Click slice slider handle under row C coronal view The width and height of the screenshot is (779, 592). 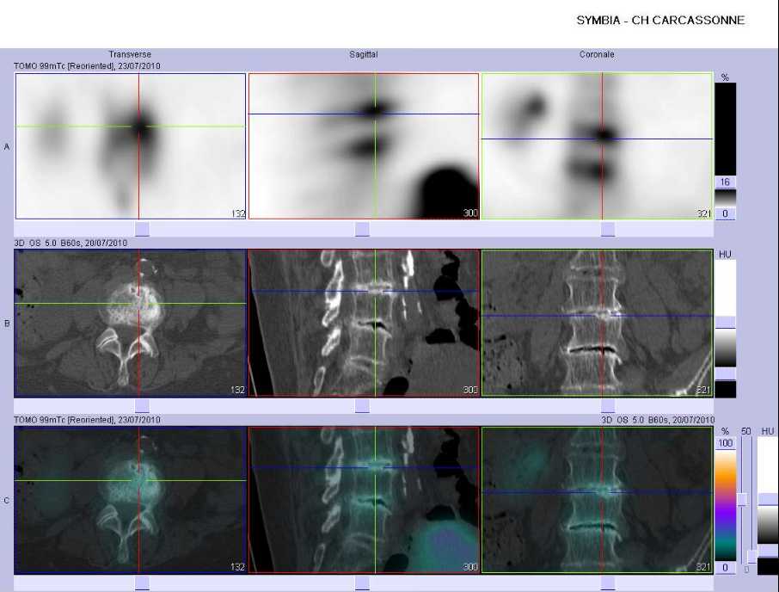608,583
